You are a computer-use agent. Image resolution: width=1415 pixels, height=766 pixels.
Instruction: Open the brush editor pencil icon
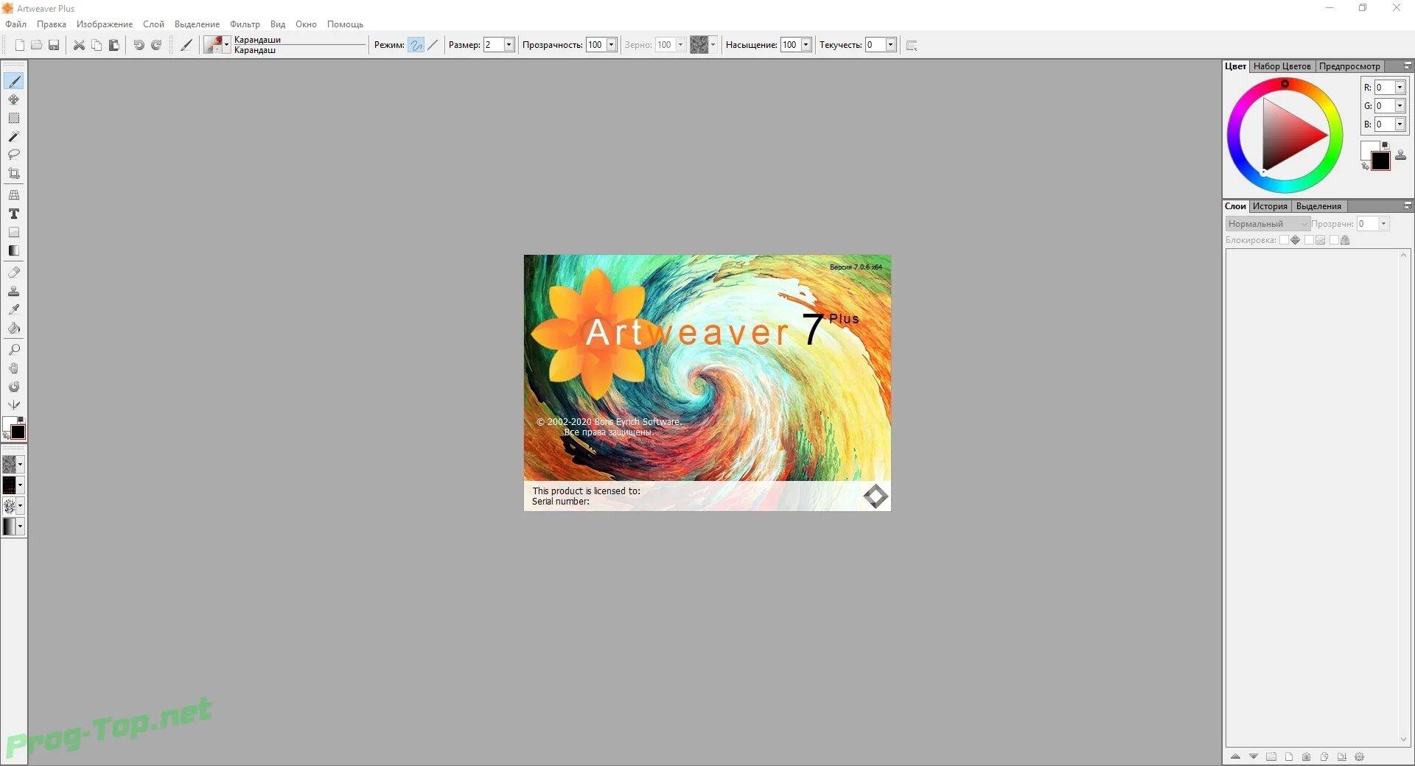pyautogui.click(x=186, y=45)
